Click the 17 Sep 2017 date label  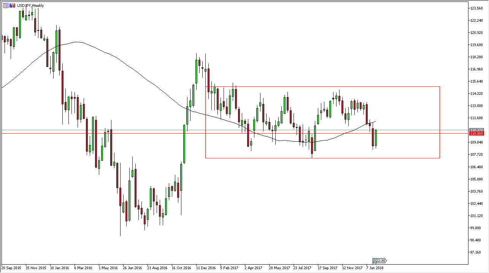[x=327, y=268]
